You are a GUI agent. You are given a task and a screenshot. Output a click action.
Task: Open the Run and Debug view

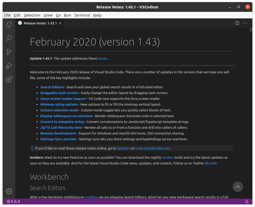pyautogui.click(x=9, y=66)
